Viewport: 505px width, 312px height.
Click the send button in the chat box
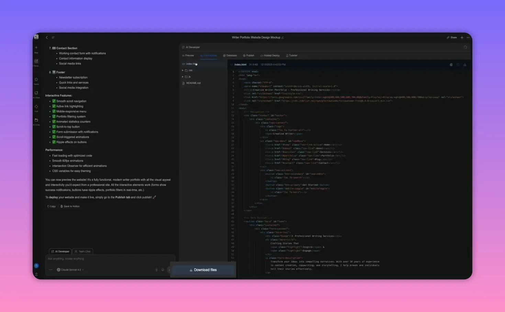169,270
